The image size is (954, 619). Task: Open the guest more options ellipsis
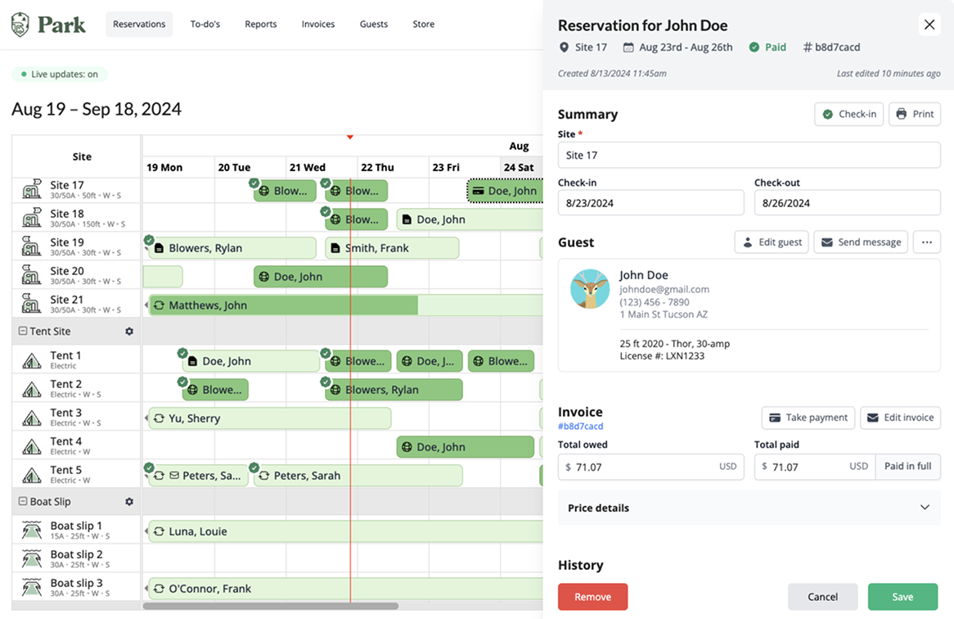[x=926, y=242]
